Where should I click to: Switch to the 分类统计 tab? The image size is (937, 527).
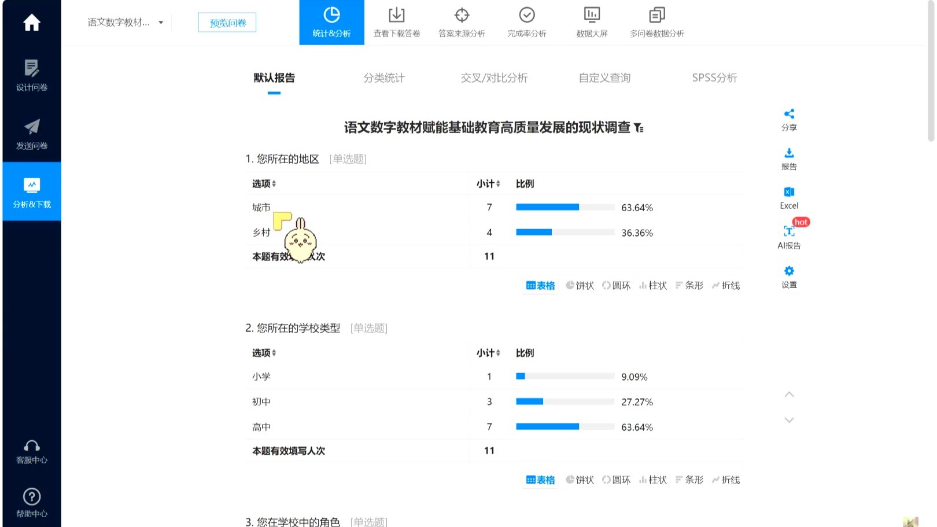click(383, 78)
